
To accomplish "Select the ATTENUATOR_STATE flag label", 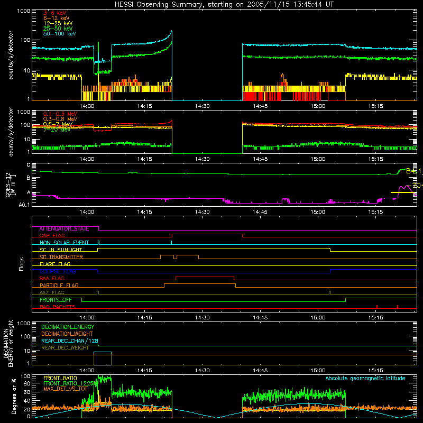I will click(64, 229).
